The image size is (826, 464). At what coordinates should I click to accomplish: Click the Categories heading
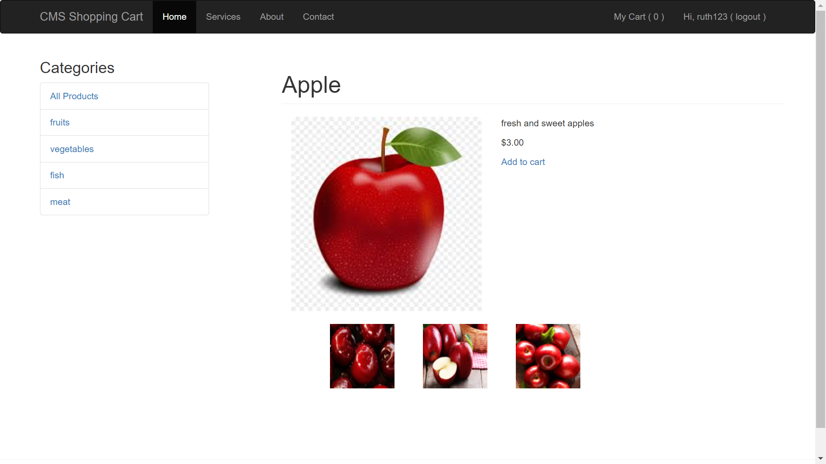[x=77, y=68]
